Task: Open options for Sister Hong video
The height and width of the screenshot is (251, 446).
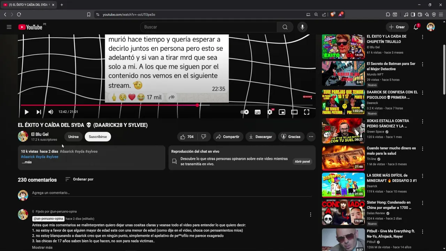Action: (422, 203)
